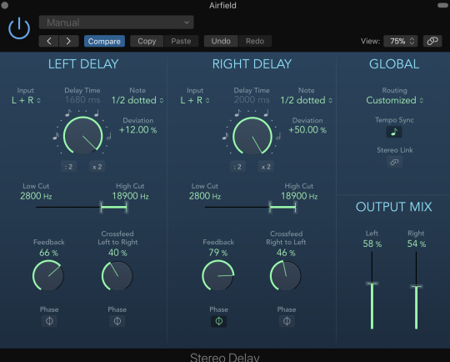Toggle the Stereo Link button
450x362 pixels.
pyautogui.click(x=394, y=162)
